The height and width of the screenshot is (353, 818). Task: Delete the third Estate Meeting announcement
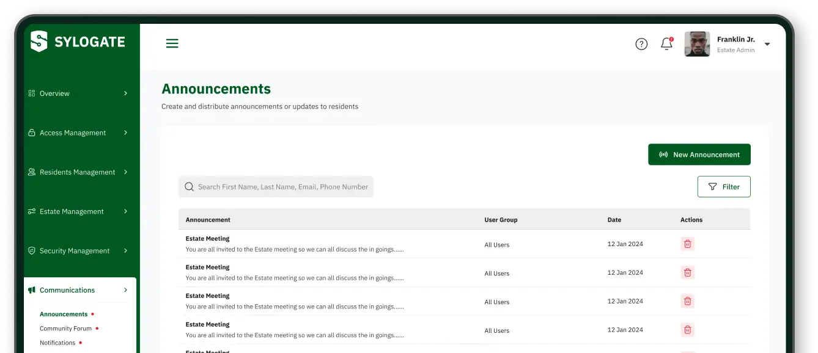(x=687, y=301)
